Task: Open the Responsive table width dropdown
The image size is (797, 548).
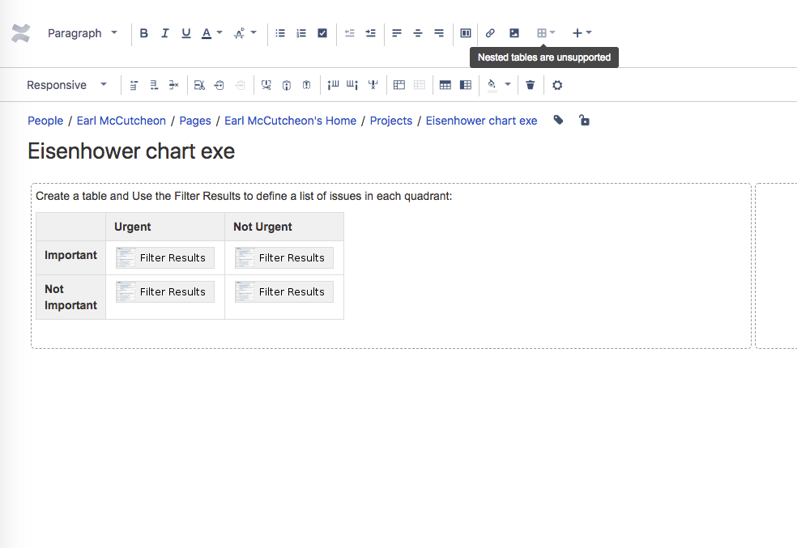Action: click(x=66, y=85)
